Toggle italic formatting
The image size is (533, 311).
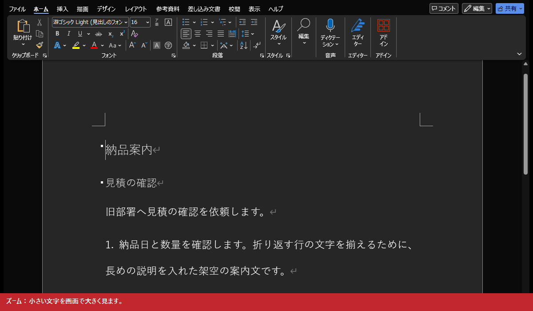point(69,34)
